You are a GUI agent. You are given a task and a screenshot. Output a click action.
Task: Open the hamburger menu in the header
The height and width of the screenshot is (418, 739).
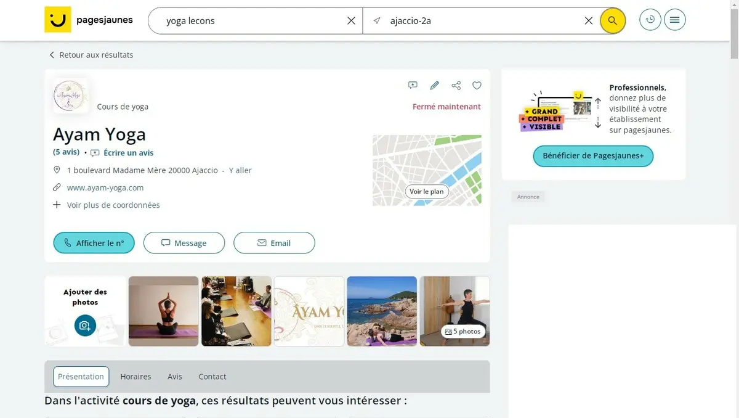click(675, 20)
